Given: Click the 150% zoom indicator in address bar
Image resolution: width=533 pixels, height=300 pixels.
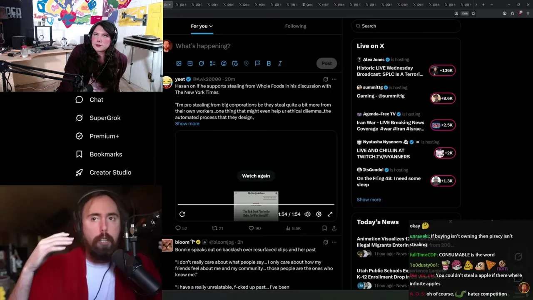Looking at the screenshot, I should tap(465, 13).
